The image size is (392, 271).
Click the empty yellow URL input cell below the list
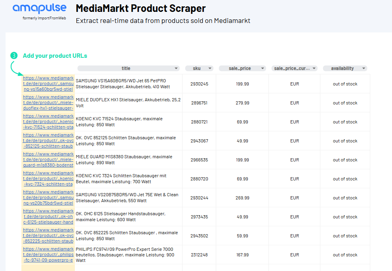click(48, 268)
